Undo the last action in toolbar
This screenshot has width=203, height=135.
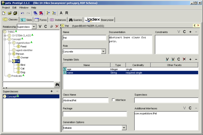22,13
